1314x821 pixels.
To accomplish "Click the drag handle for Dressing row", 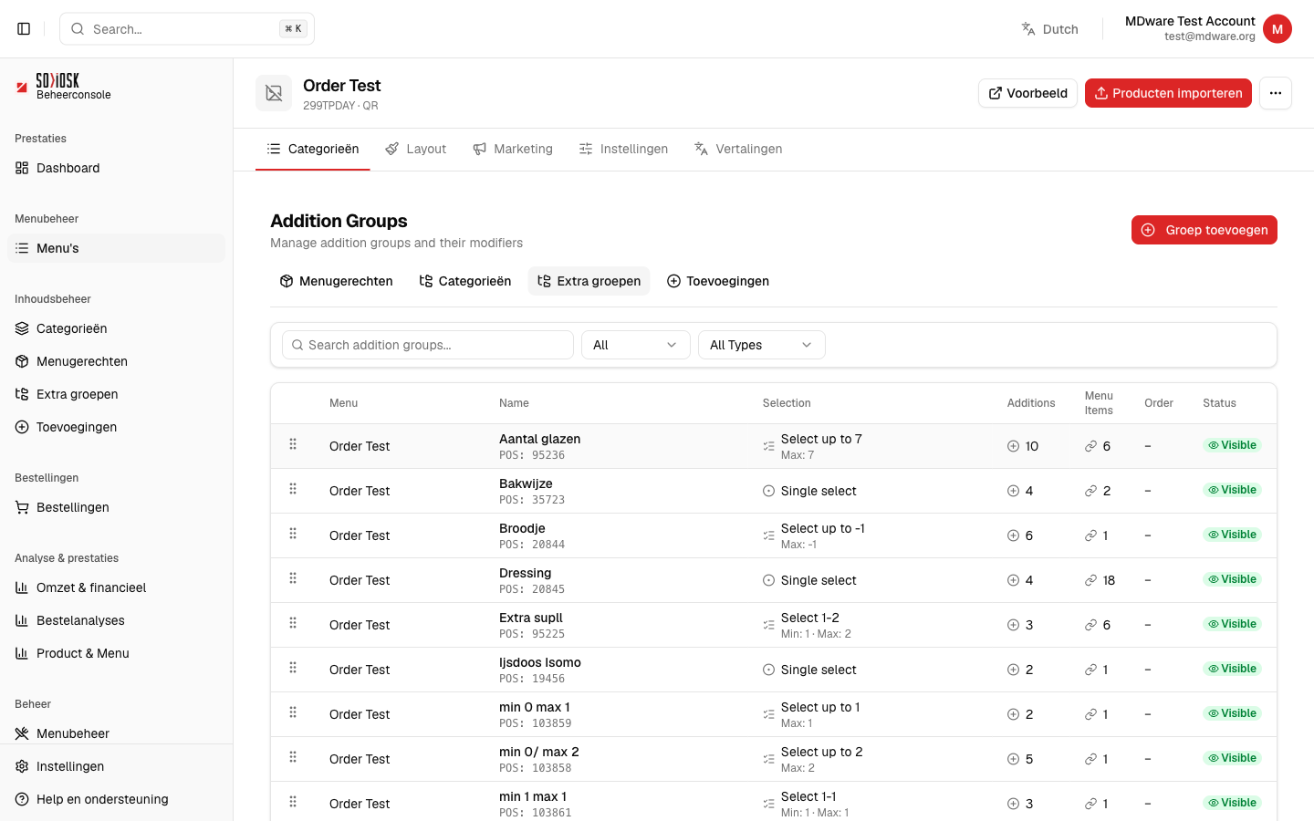I will tap(293, 578).
